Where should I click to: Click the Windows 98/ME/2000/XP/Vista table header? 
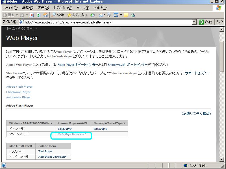point(31,123)
